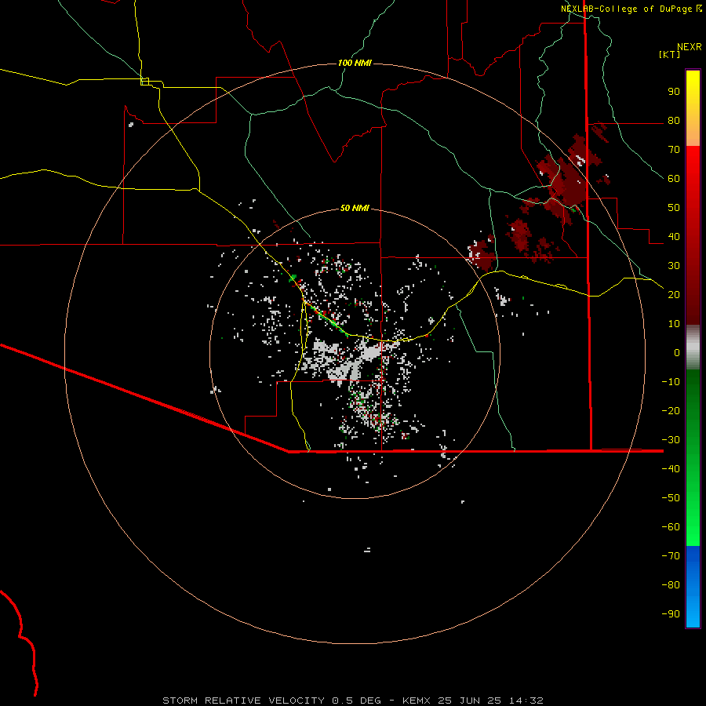Click the -90 knots scale label

coord(671,613)
